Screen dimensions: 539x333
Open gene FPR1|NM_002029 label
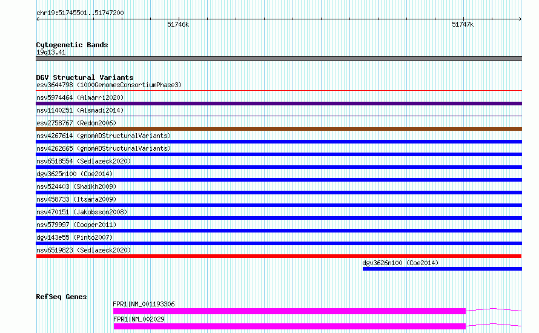click(x=139, y=319)
